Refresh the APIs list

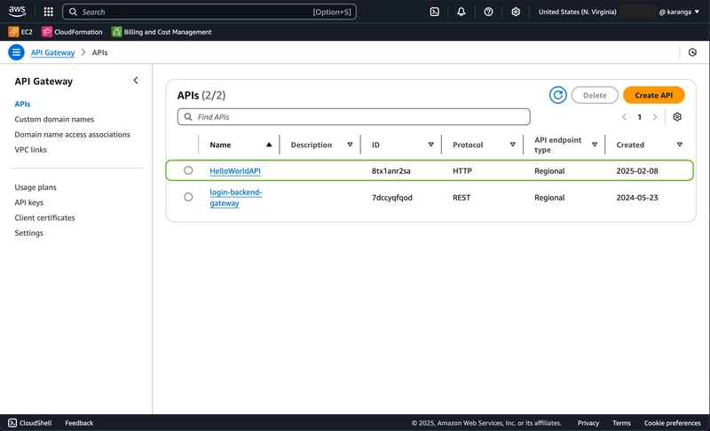[x=558, y=95]
